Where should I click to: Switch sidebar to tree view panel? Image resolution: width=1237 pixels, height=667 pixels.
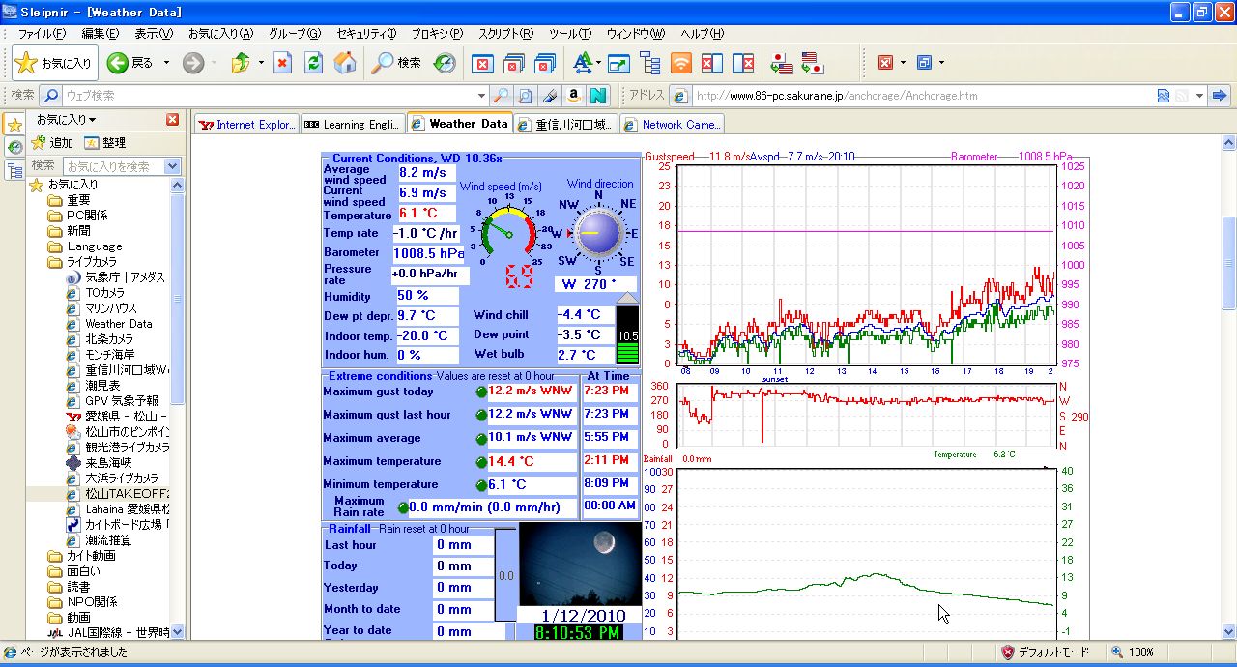(14, 170)
